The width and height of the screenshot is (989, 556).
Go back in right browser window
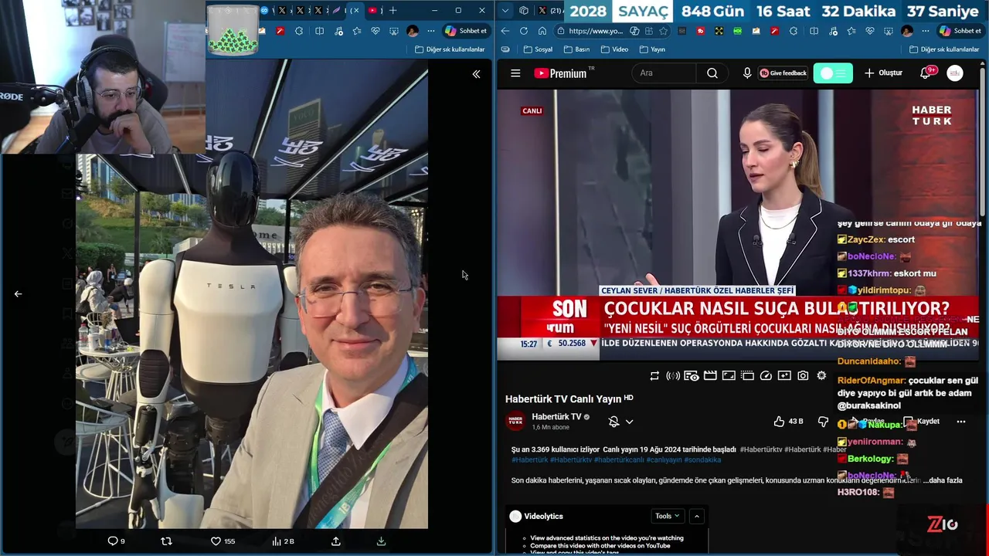pos(505,31)
